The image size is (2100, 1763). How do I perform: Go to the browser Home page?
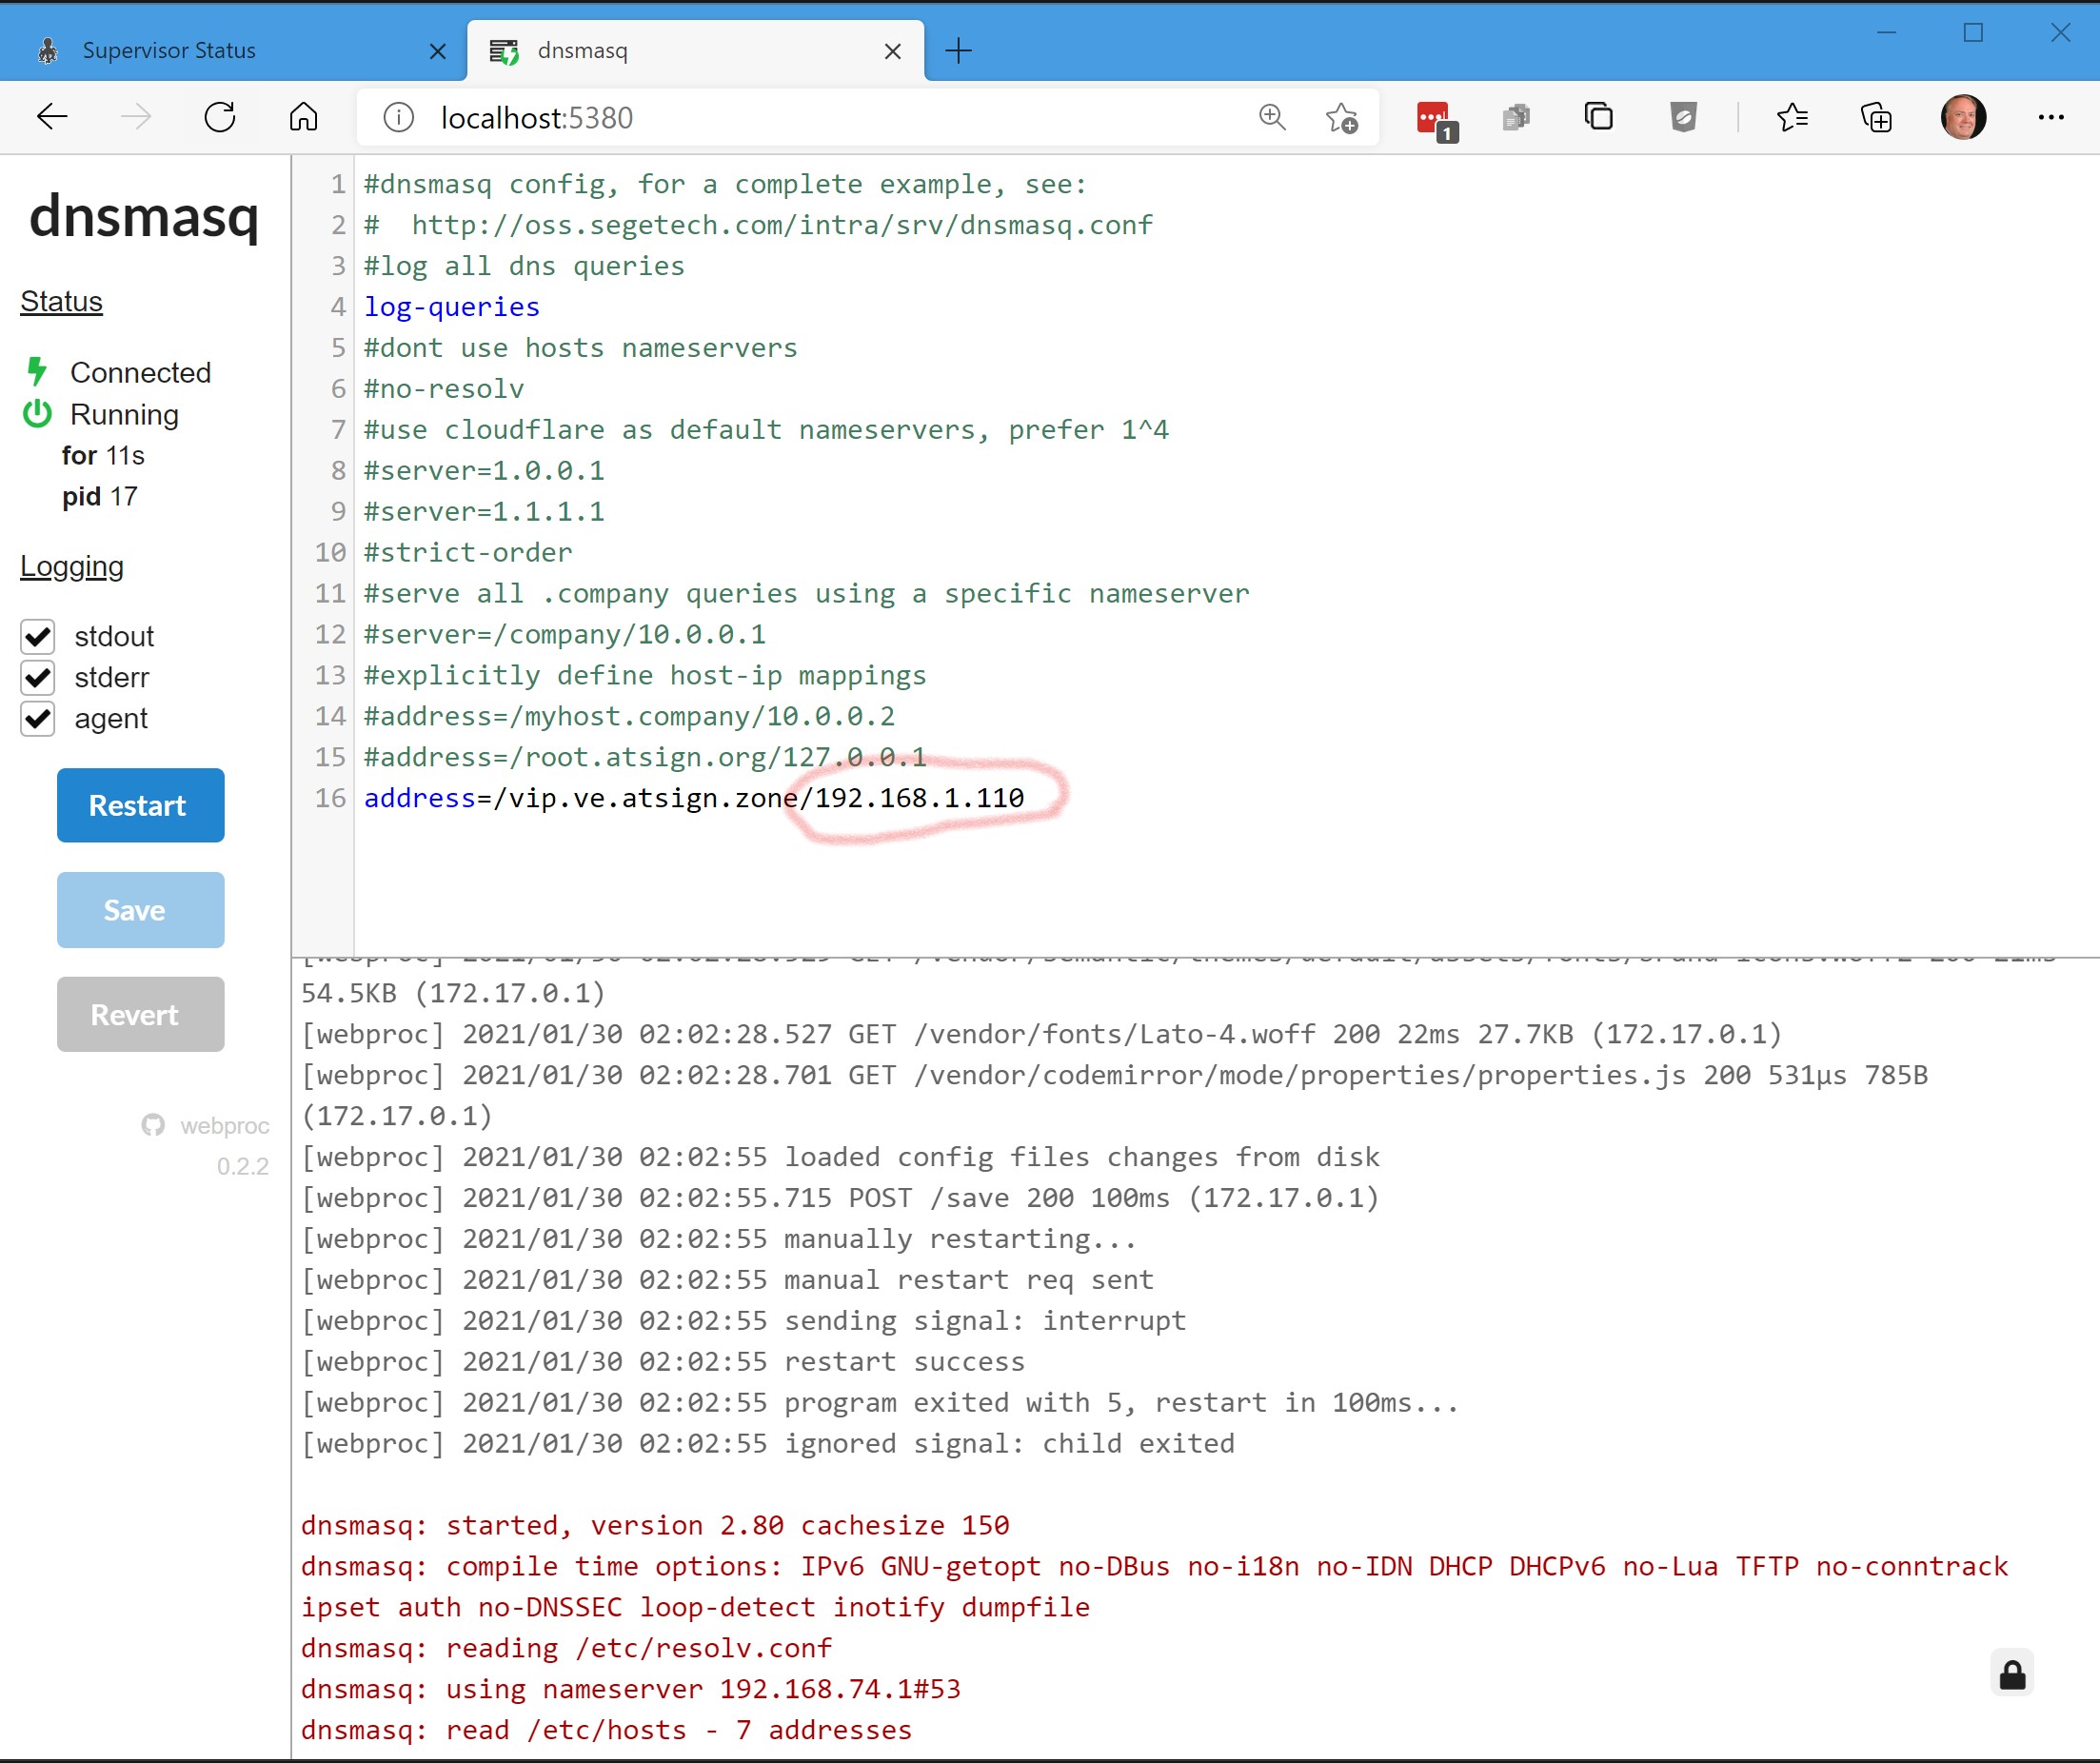(304, 118)
